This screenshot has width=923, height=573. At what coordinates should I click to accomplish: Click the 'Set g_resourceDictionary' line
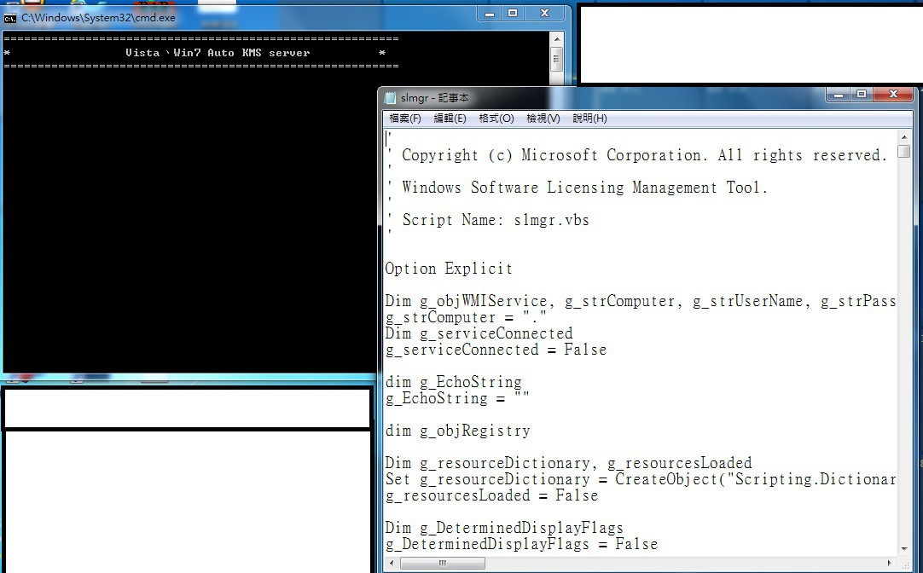pyautogui.click(x=641, y=479)
